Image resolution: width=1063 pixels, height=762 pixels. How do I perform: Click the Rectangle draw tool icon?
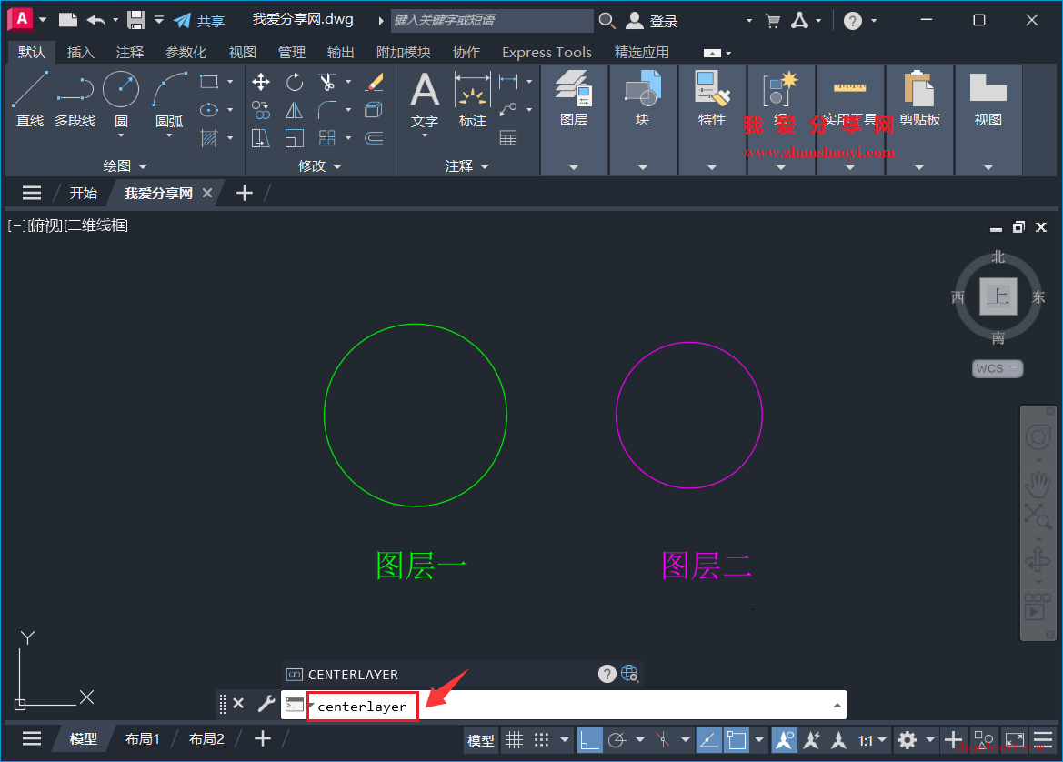209,82
